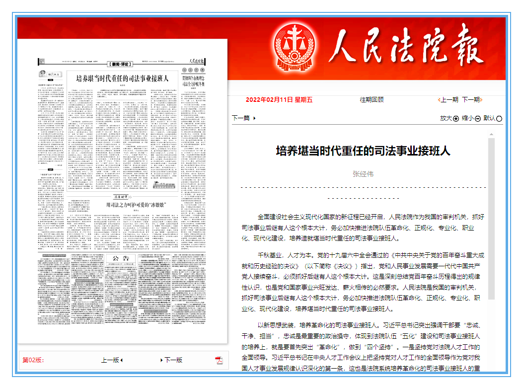Select the 默认 default size radio circle

(x=499, y=119)
